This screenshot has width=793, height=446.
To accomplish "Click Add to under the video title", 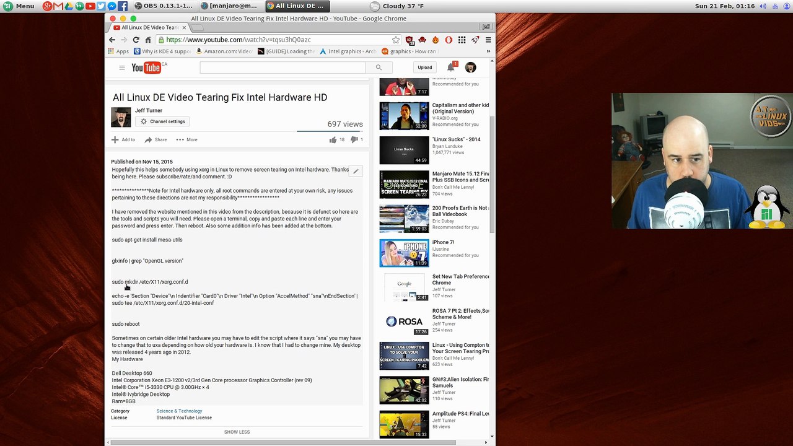I will point(123,140).
